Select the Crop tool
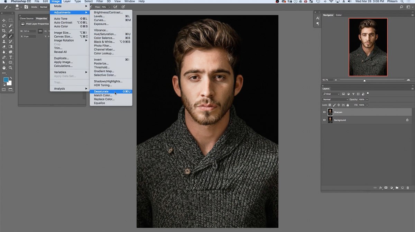The image size is (415, 232). pos(4,31)
